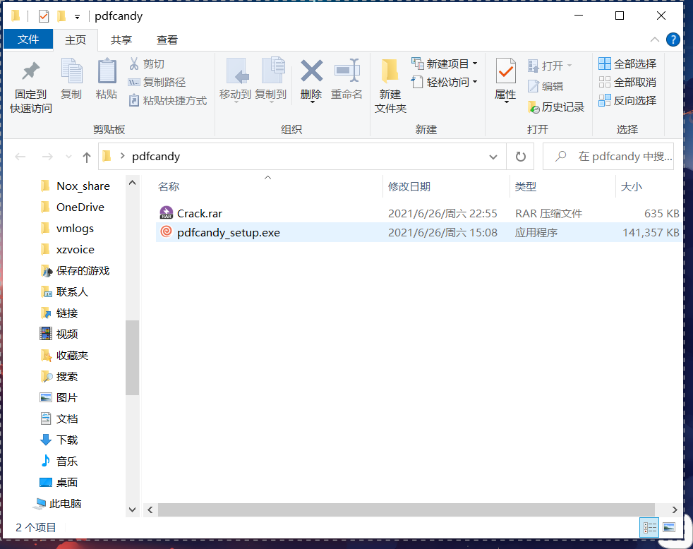The image size is (693, 549).
Task: Click the back navigation arrow
Action: pyautogui.click(x=20, y=157)
